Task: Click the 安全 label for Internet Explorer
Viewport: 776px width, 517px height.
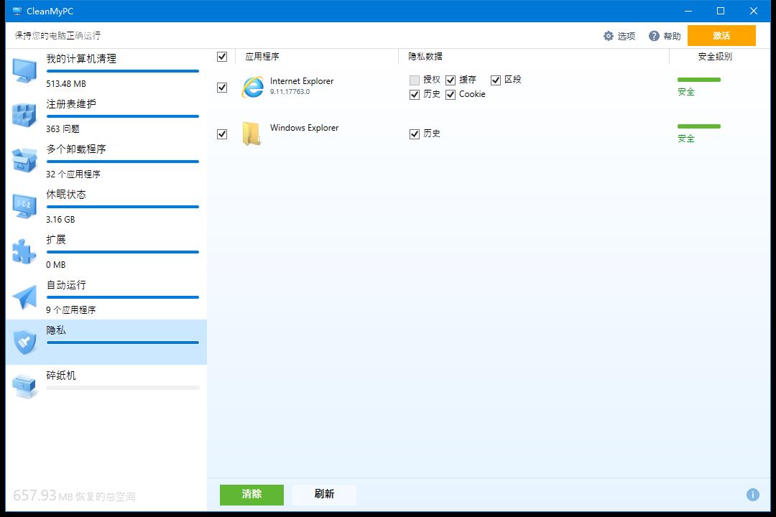Action: 686,92
